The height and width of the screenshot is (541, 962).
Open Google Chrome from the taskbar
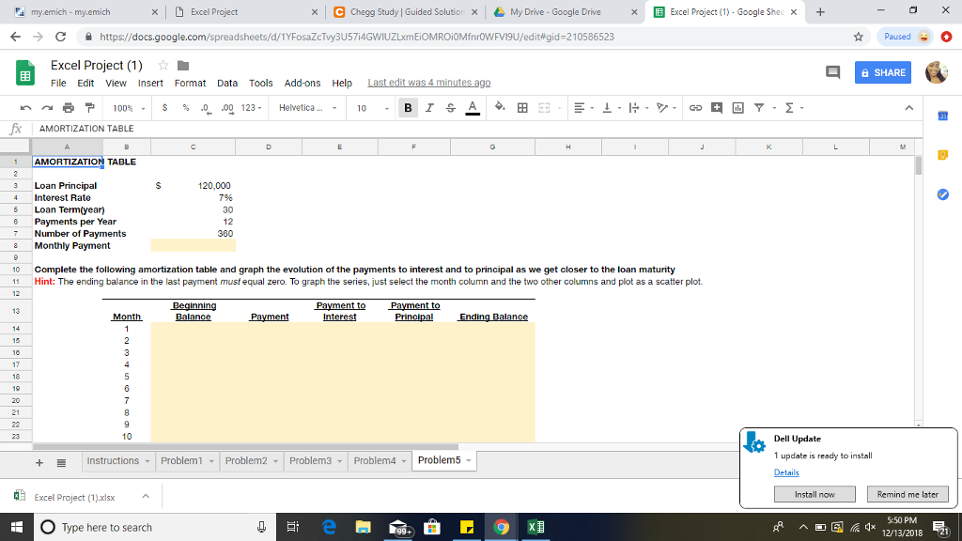[x=501, y=526]
